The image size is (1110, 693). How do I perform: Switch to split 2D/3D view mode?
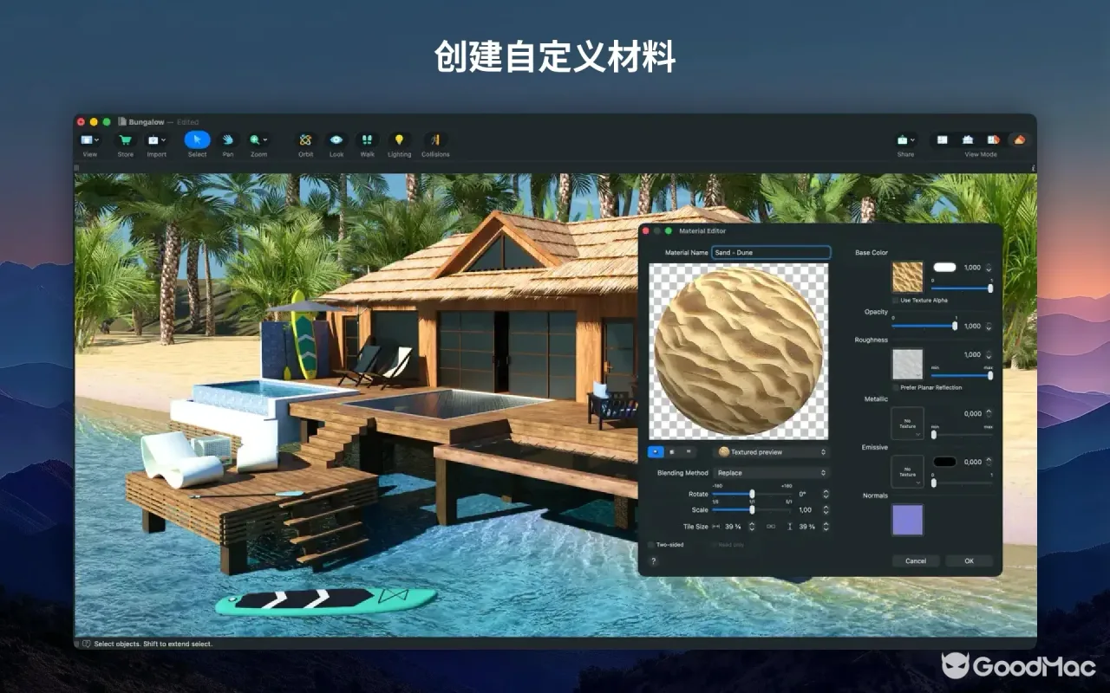994,140
